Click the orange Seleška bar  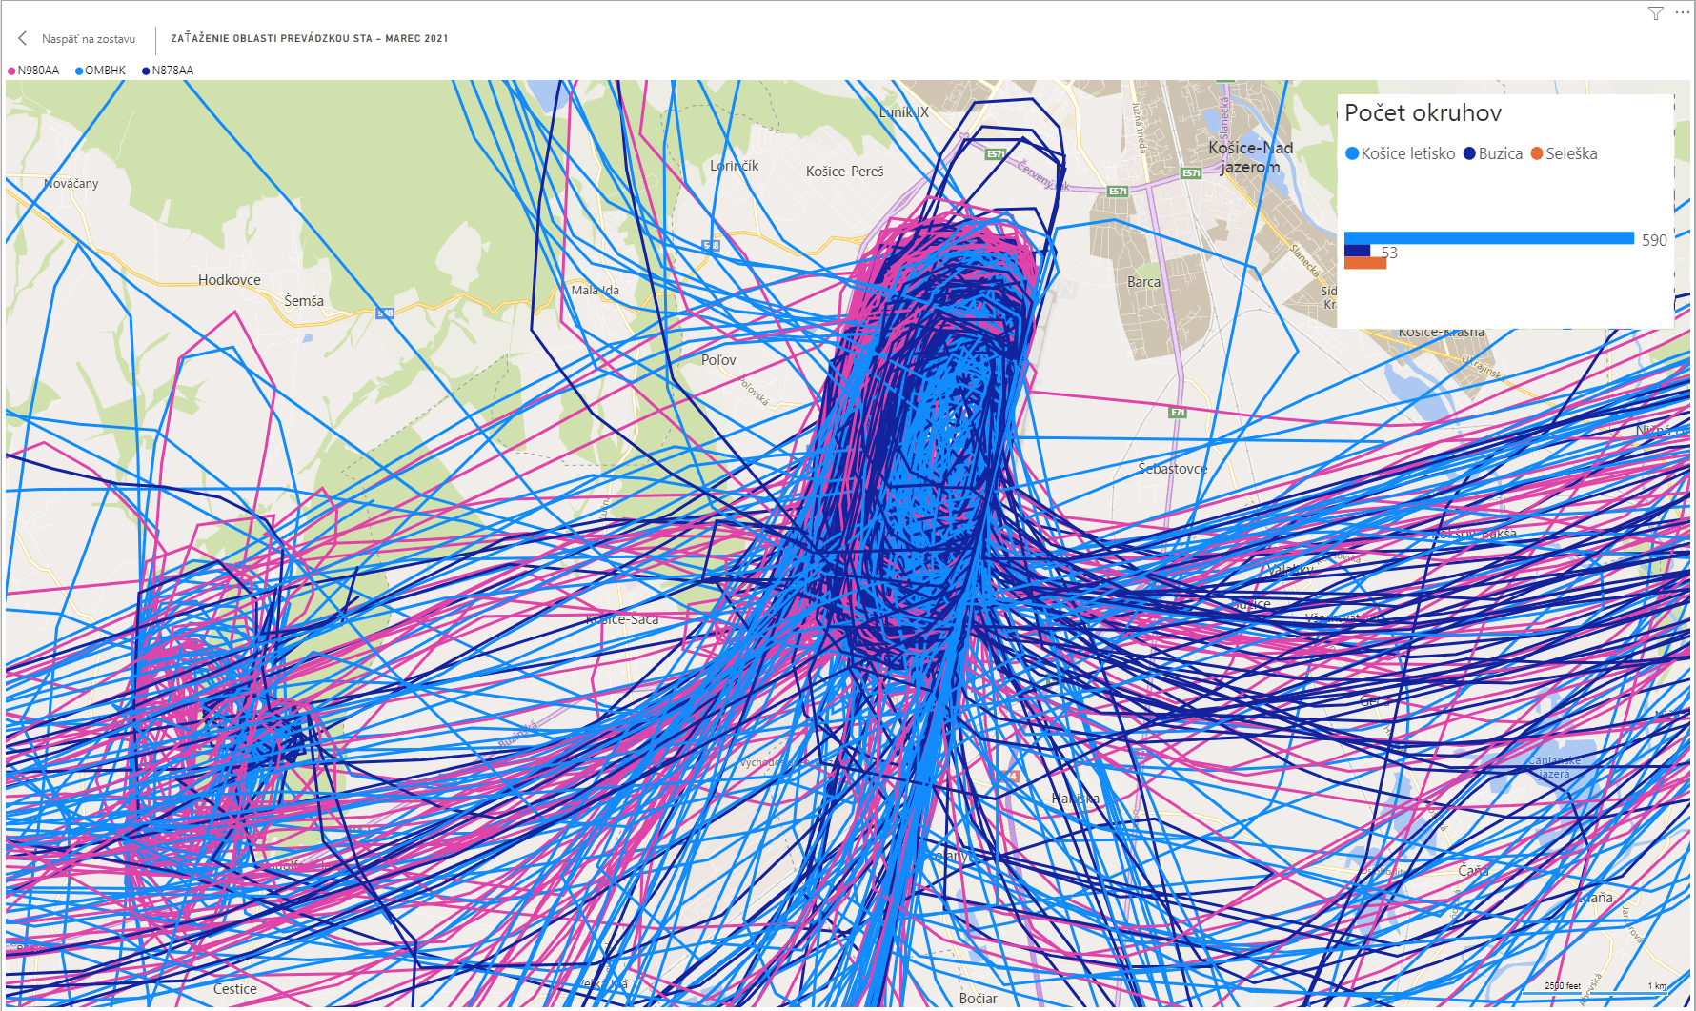click(1364, 263)
